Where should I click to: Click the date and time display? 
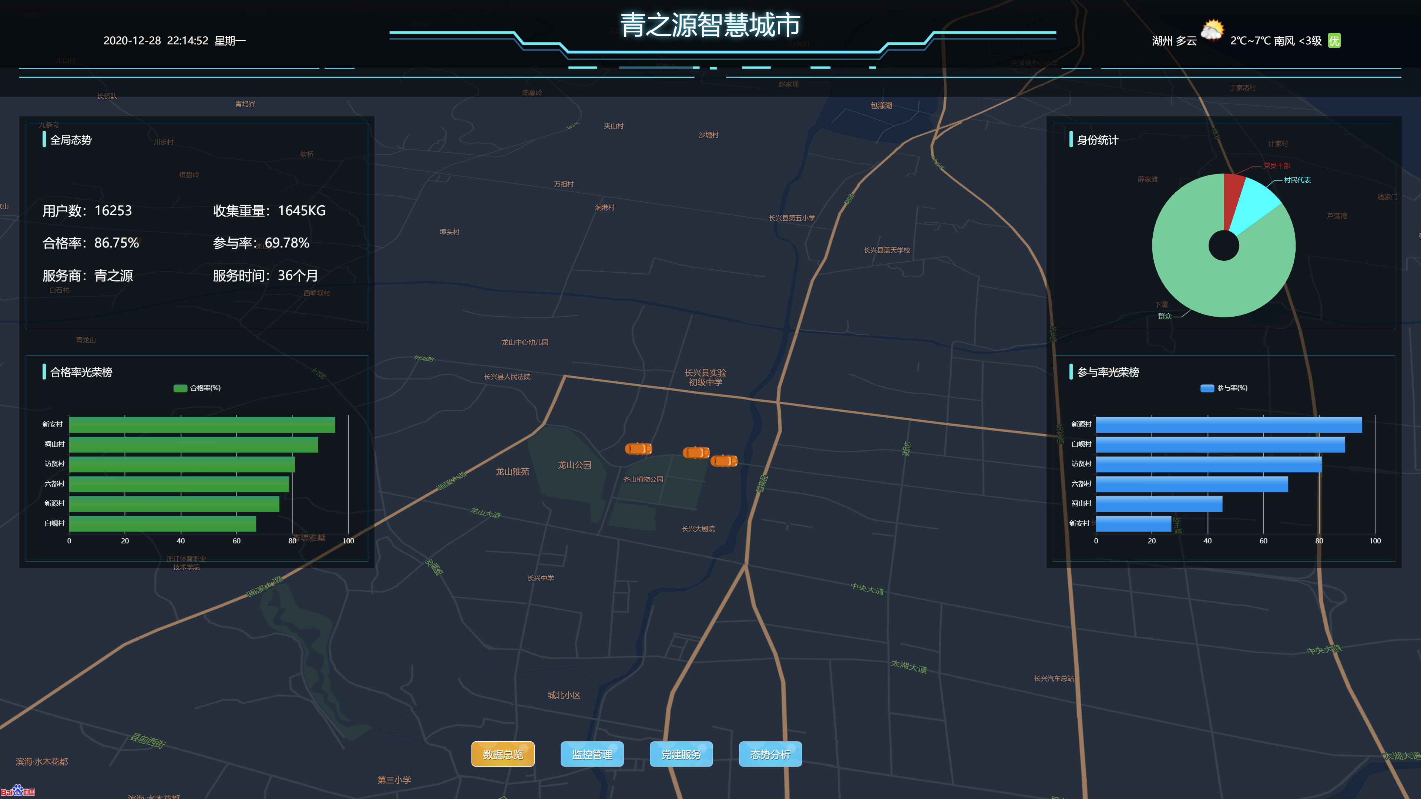point(174,40)
